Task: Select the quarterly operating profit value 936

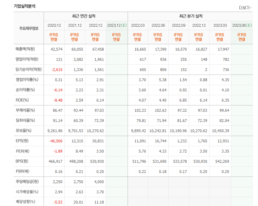Action: [163, 59]
